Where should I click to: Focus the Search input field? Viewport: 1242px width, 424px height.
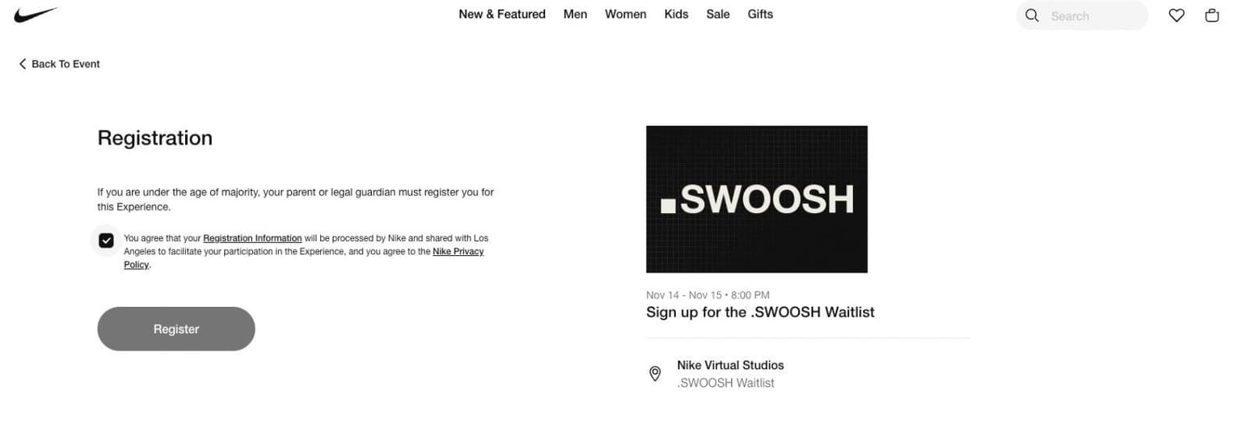(x=1092, y=15)
